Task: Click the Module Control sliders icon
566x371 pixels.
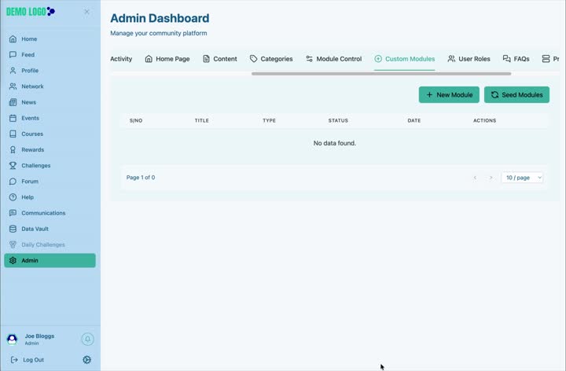Action: [310, 59]
